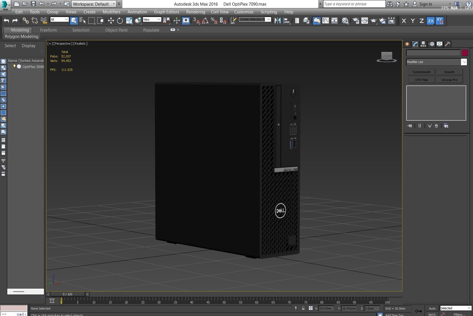The width and height of the screenshot is (473, 316).
Task: Activate the Select and Rotate tool
Action: point(120,20)
